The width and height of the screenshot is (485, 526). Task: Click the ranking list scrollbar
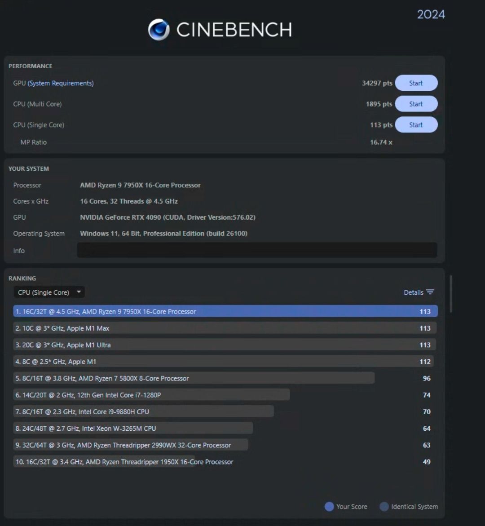(x=451, y=294)
